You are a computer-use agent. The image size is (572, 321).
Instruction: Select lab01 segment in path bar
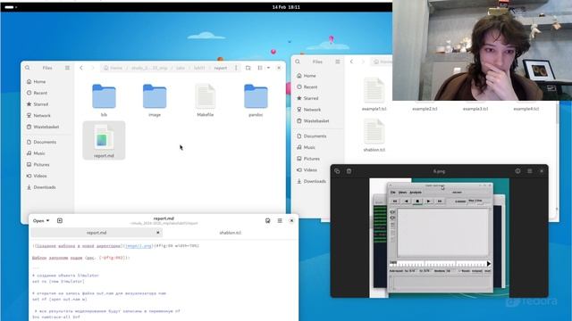click(199, 68)
